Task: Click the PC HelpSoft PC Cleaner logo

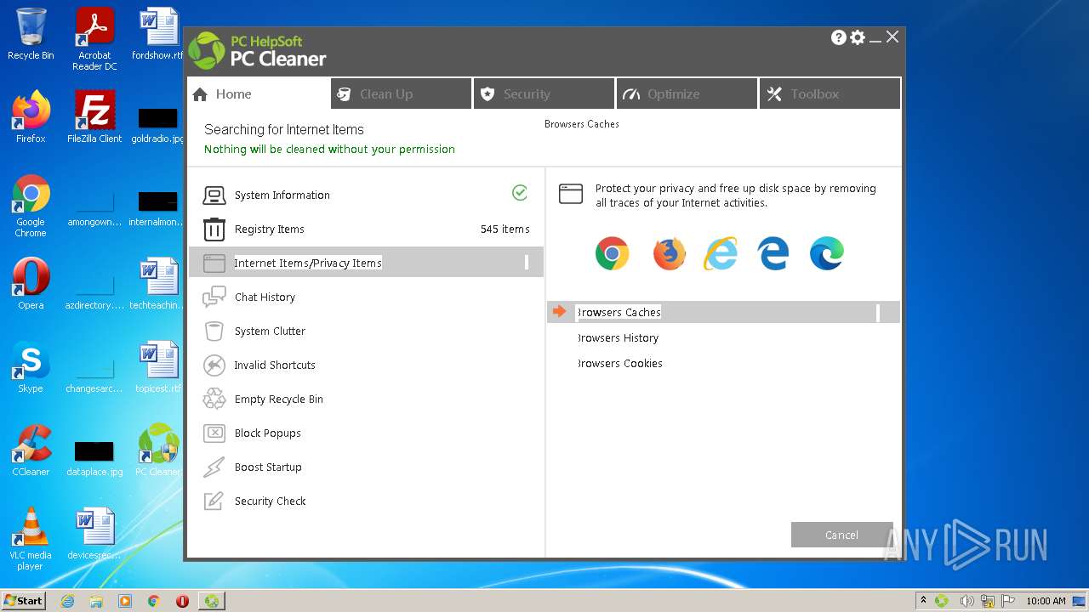Action: [x=257, y=51]
